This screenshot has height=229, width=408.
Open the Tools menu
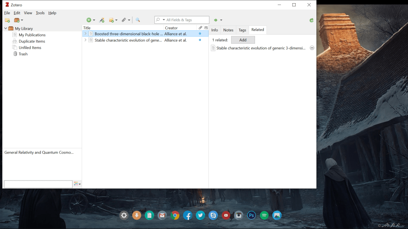click(40, 13)
